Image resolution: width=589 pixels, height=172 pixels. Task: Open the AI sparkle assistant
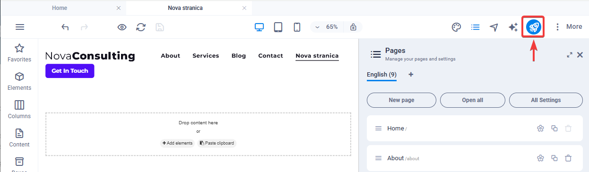point(513,27)
